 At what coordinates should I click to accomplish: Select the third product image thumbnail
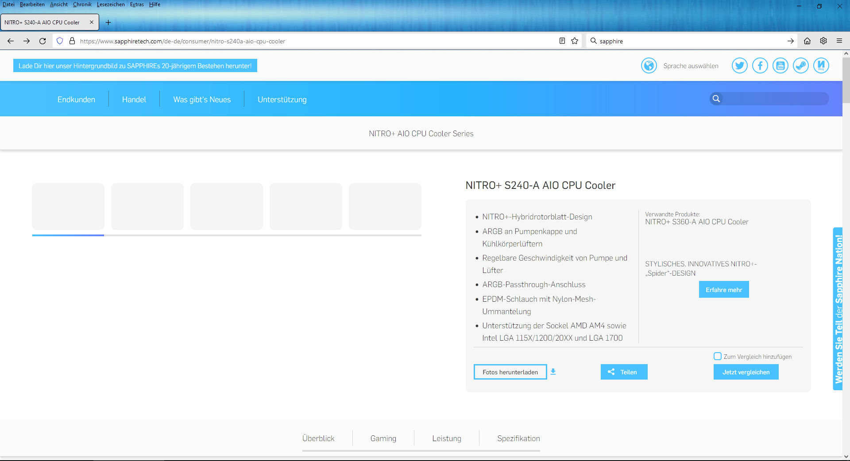tap(227, 207)
